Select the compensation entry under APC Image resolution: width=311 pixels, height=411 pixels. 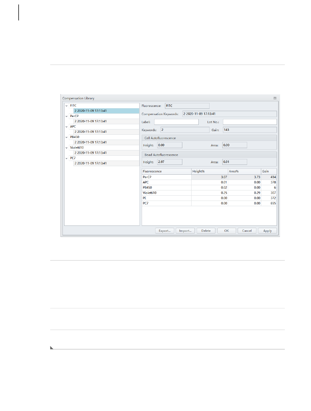(x=106, y=132)
